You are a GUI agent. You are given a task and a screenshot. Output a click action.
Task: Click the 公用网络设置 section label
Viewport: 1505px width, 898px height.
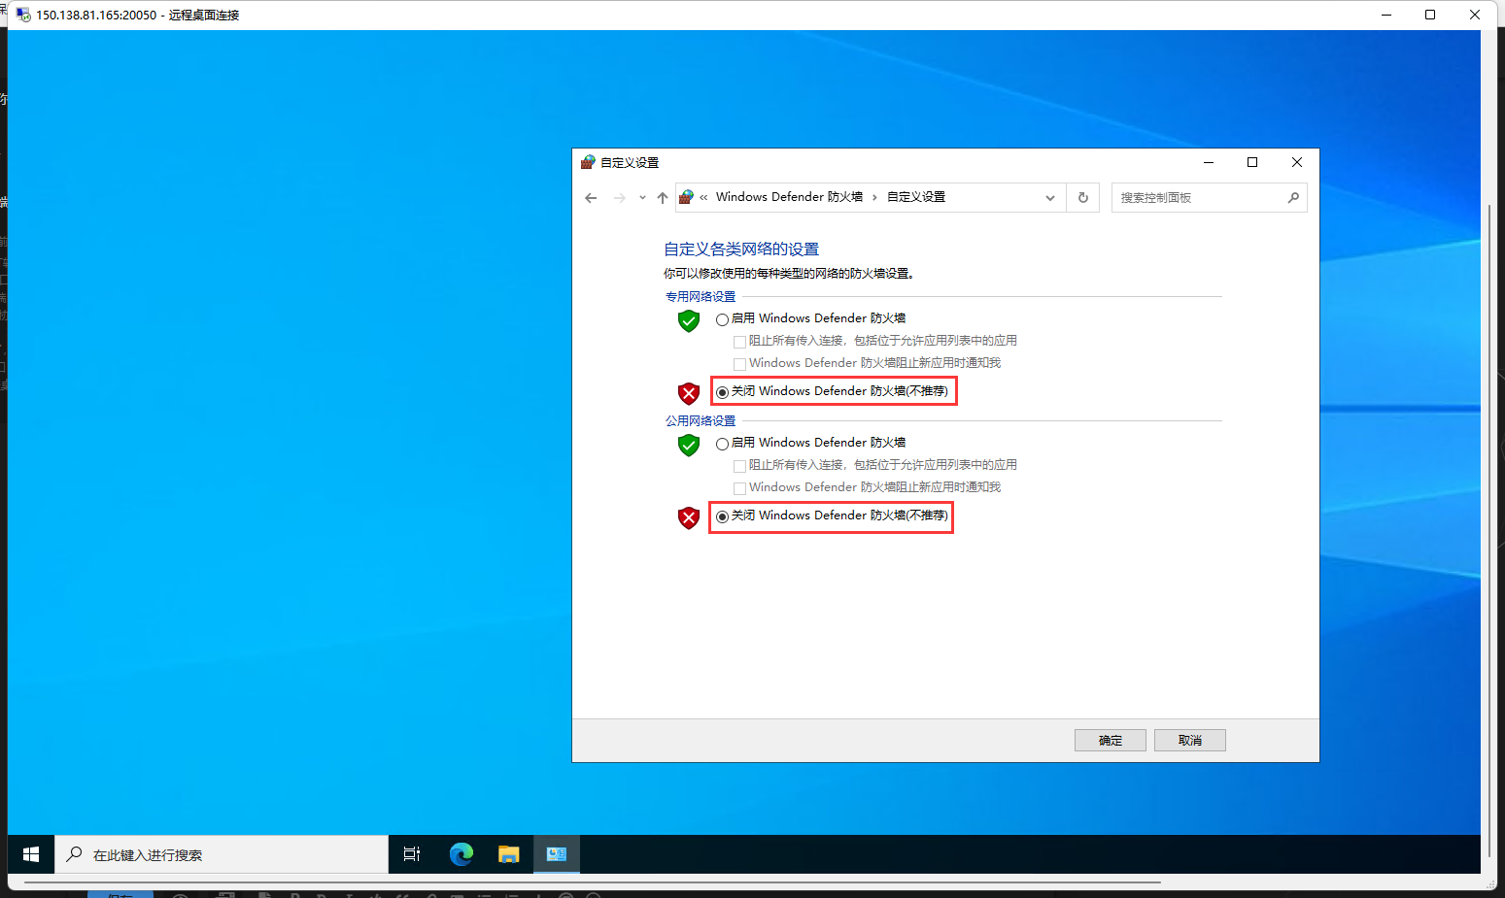701,421
